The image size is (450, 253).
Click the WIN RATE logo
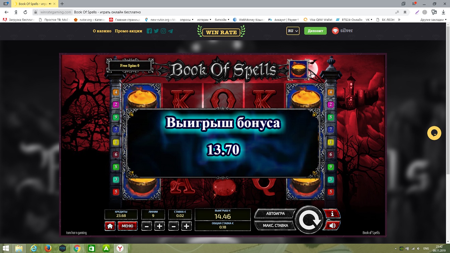tap(221, 31)
